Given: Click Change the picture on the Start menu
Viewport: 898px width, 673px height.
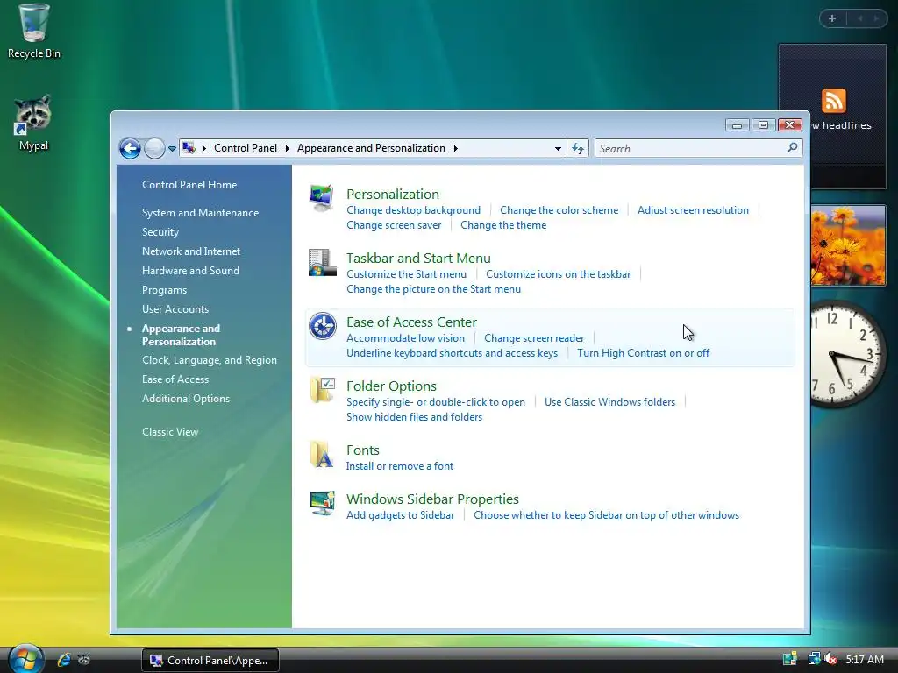Looking at the screenshot, I should [x=433, y=289].
